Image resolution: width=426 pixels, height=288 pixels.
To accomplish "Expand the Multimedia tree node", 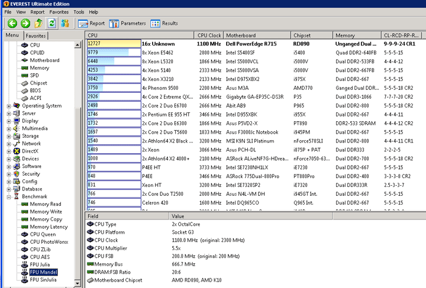I will tap(9, 129).
